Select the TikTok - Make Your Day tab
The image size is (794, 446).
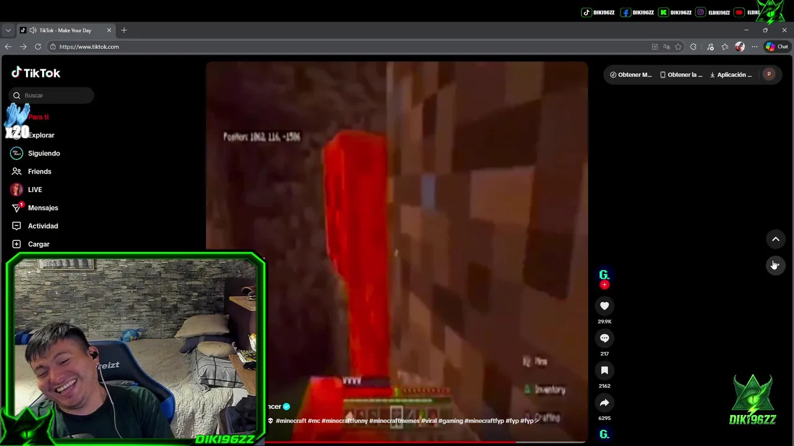[x=65, y=30]
